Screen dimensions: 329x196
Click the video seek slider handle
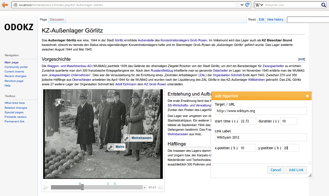coord(82,187)
